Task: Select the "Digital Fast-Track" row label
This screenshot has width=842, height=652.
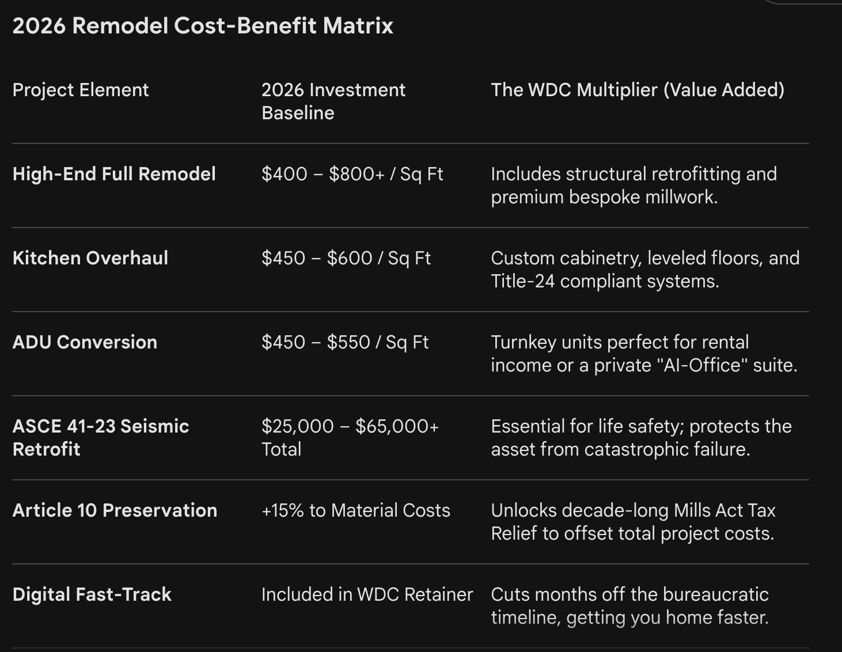Action: (x=92, y=594)
